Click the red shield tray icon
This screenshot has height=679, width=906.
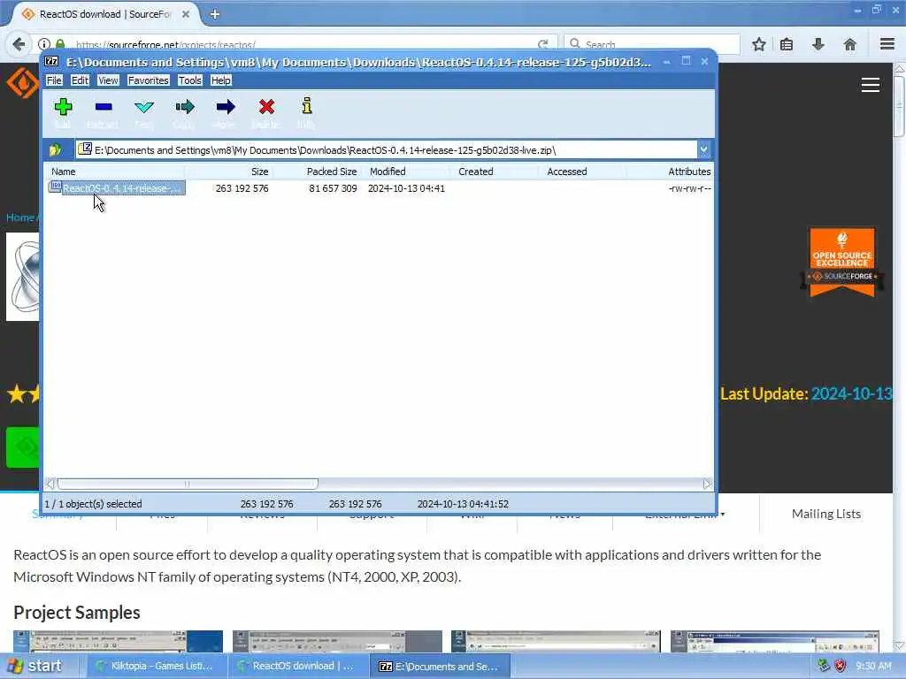(841, 667)
